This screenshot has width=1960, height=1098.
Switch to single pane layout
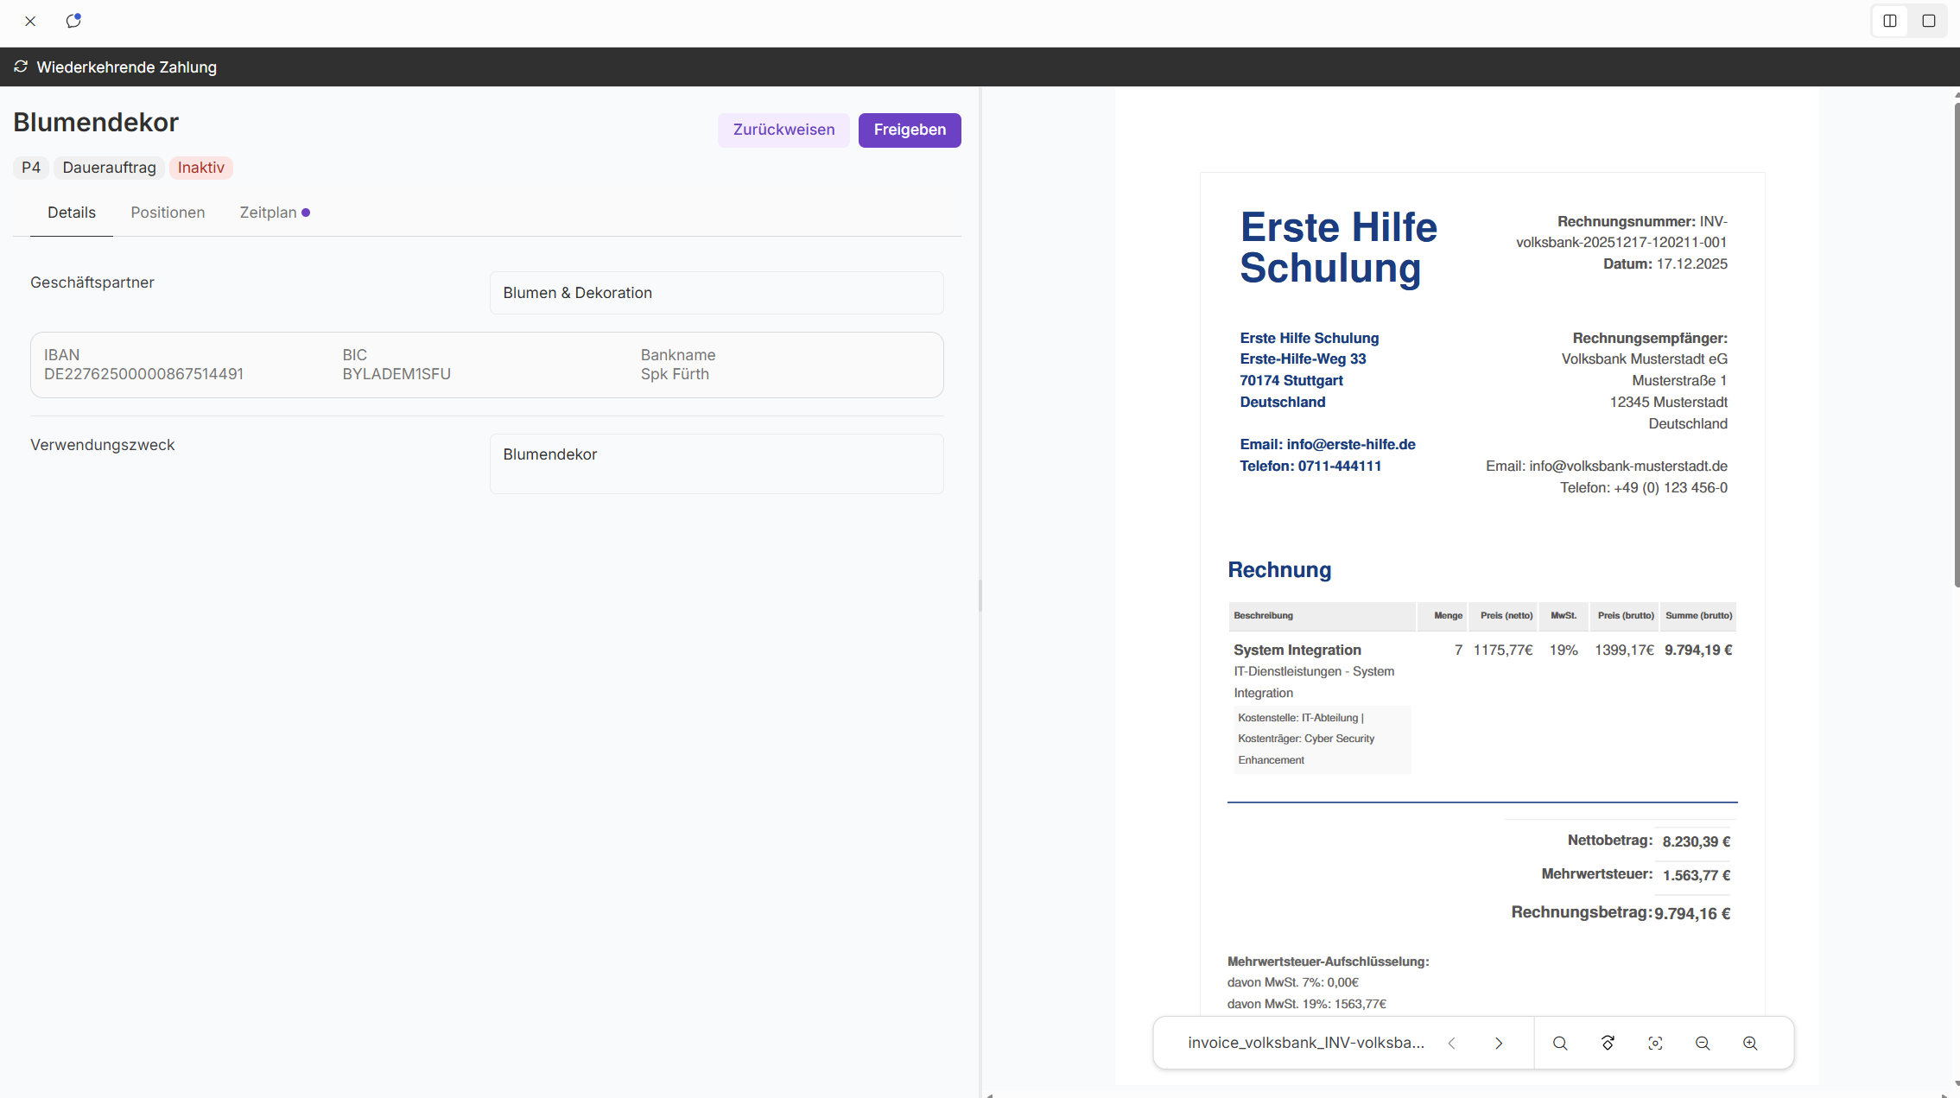(x=1929, y=21)
